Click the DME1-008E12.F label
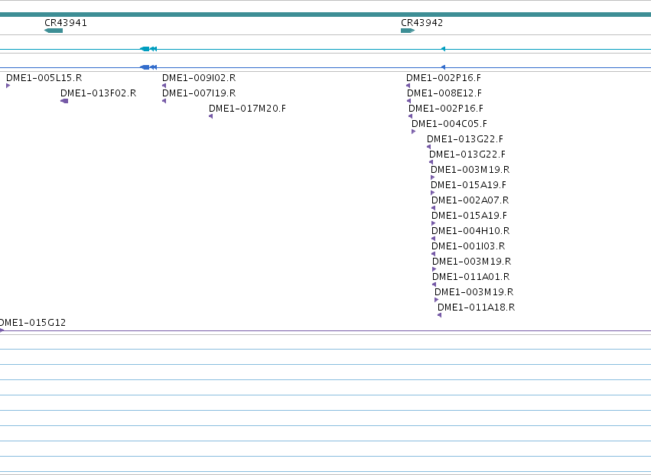 (444, 93)
